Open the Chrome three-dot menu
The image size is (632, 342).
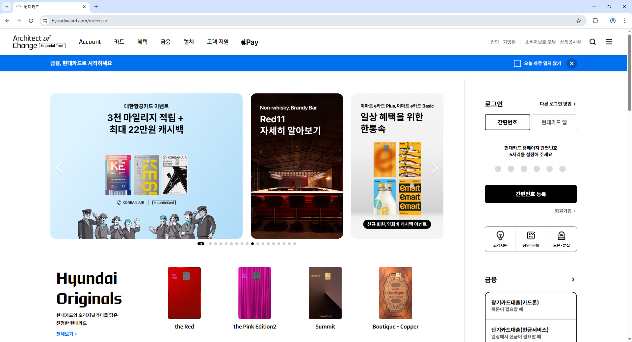click(x=625, y=20)
